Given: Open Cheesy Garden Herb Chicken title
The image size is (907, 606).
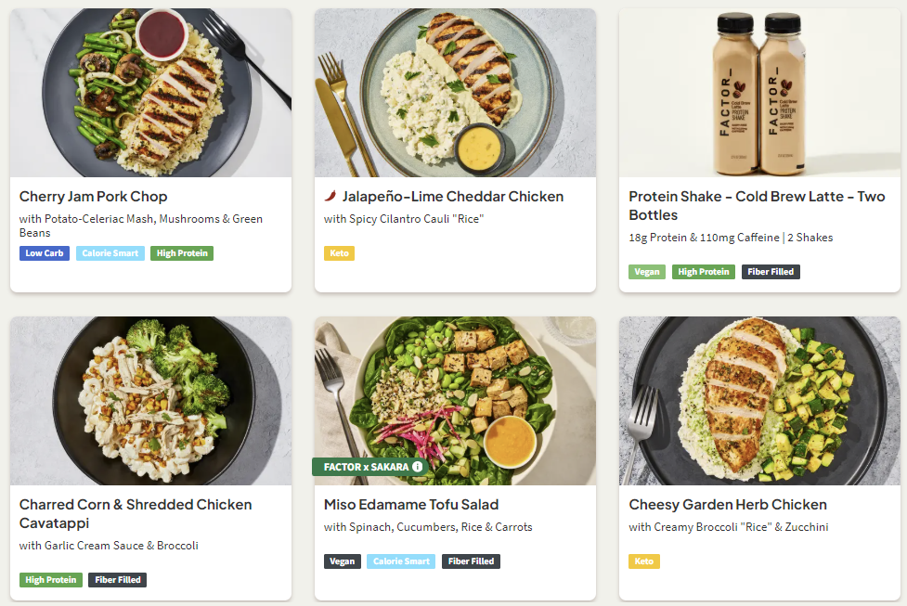Looking at the screenshot, I should (x=728, y=505).
